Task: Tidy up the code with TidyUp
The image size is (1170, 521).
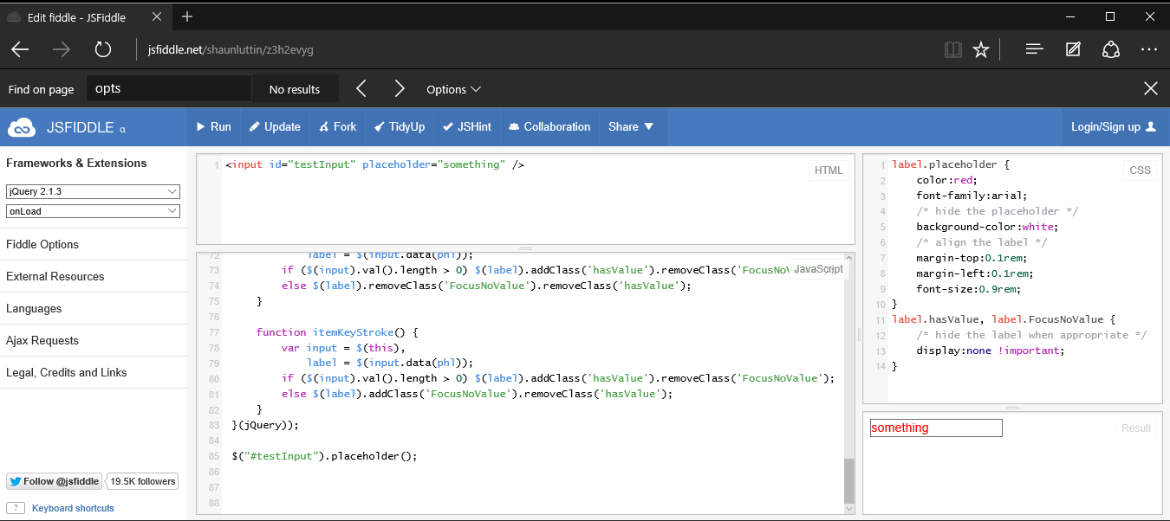Action: click(400, 126)
